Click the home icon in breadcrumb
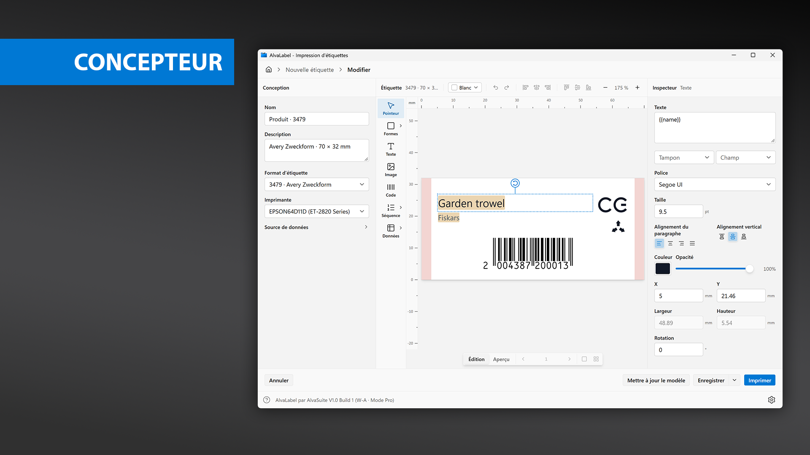The image size is (810, 455). pos(269,70)
